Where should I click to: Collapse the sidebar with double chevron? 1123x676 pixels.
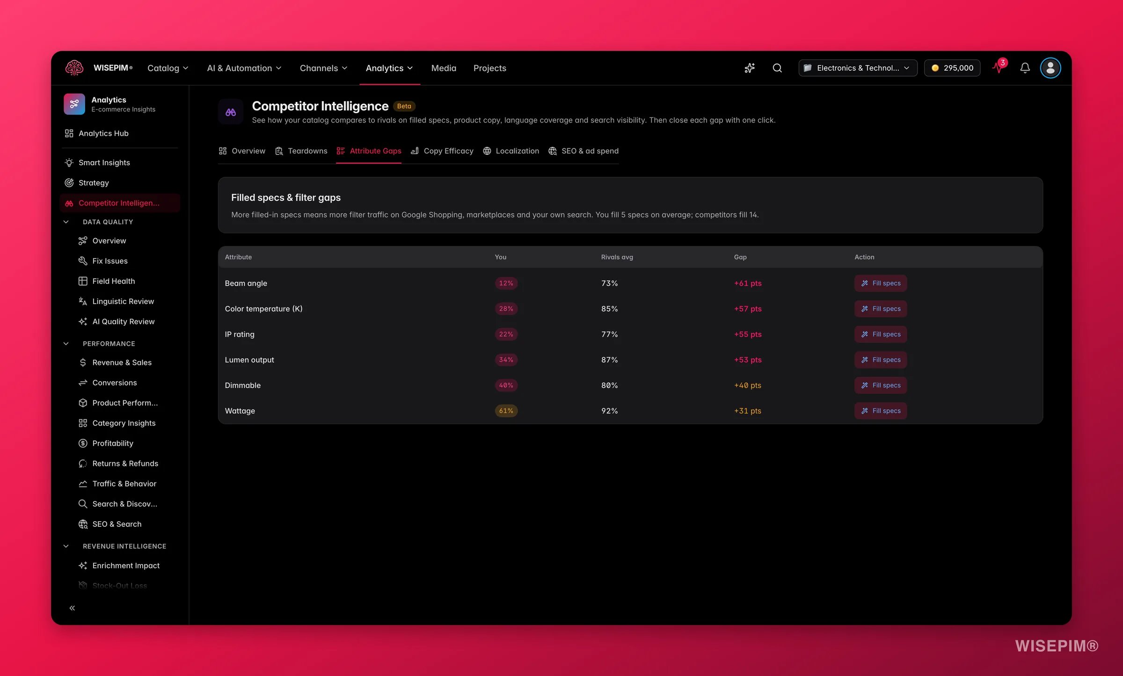(x=72, y=608)
